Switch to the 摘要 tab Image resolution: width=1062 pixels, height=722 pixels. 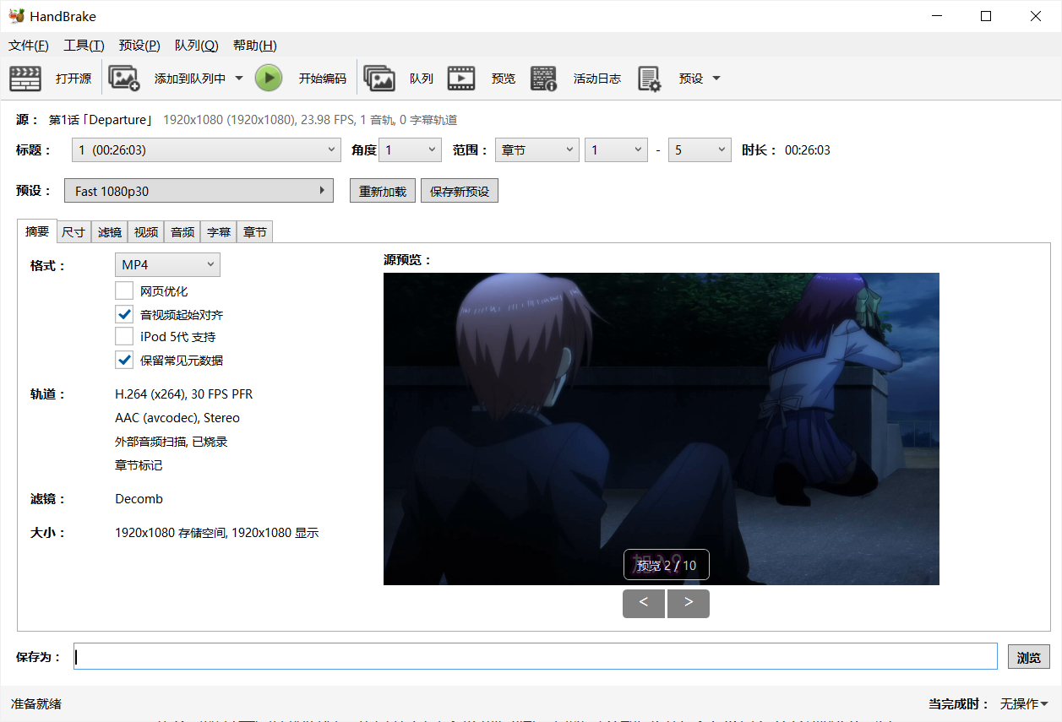click(x=37, y=231)
